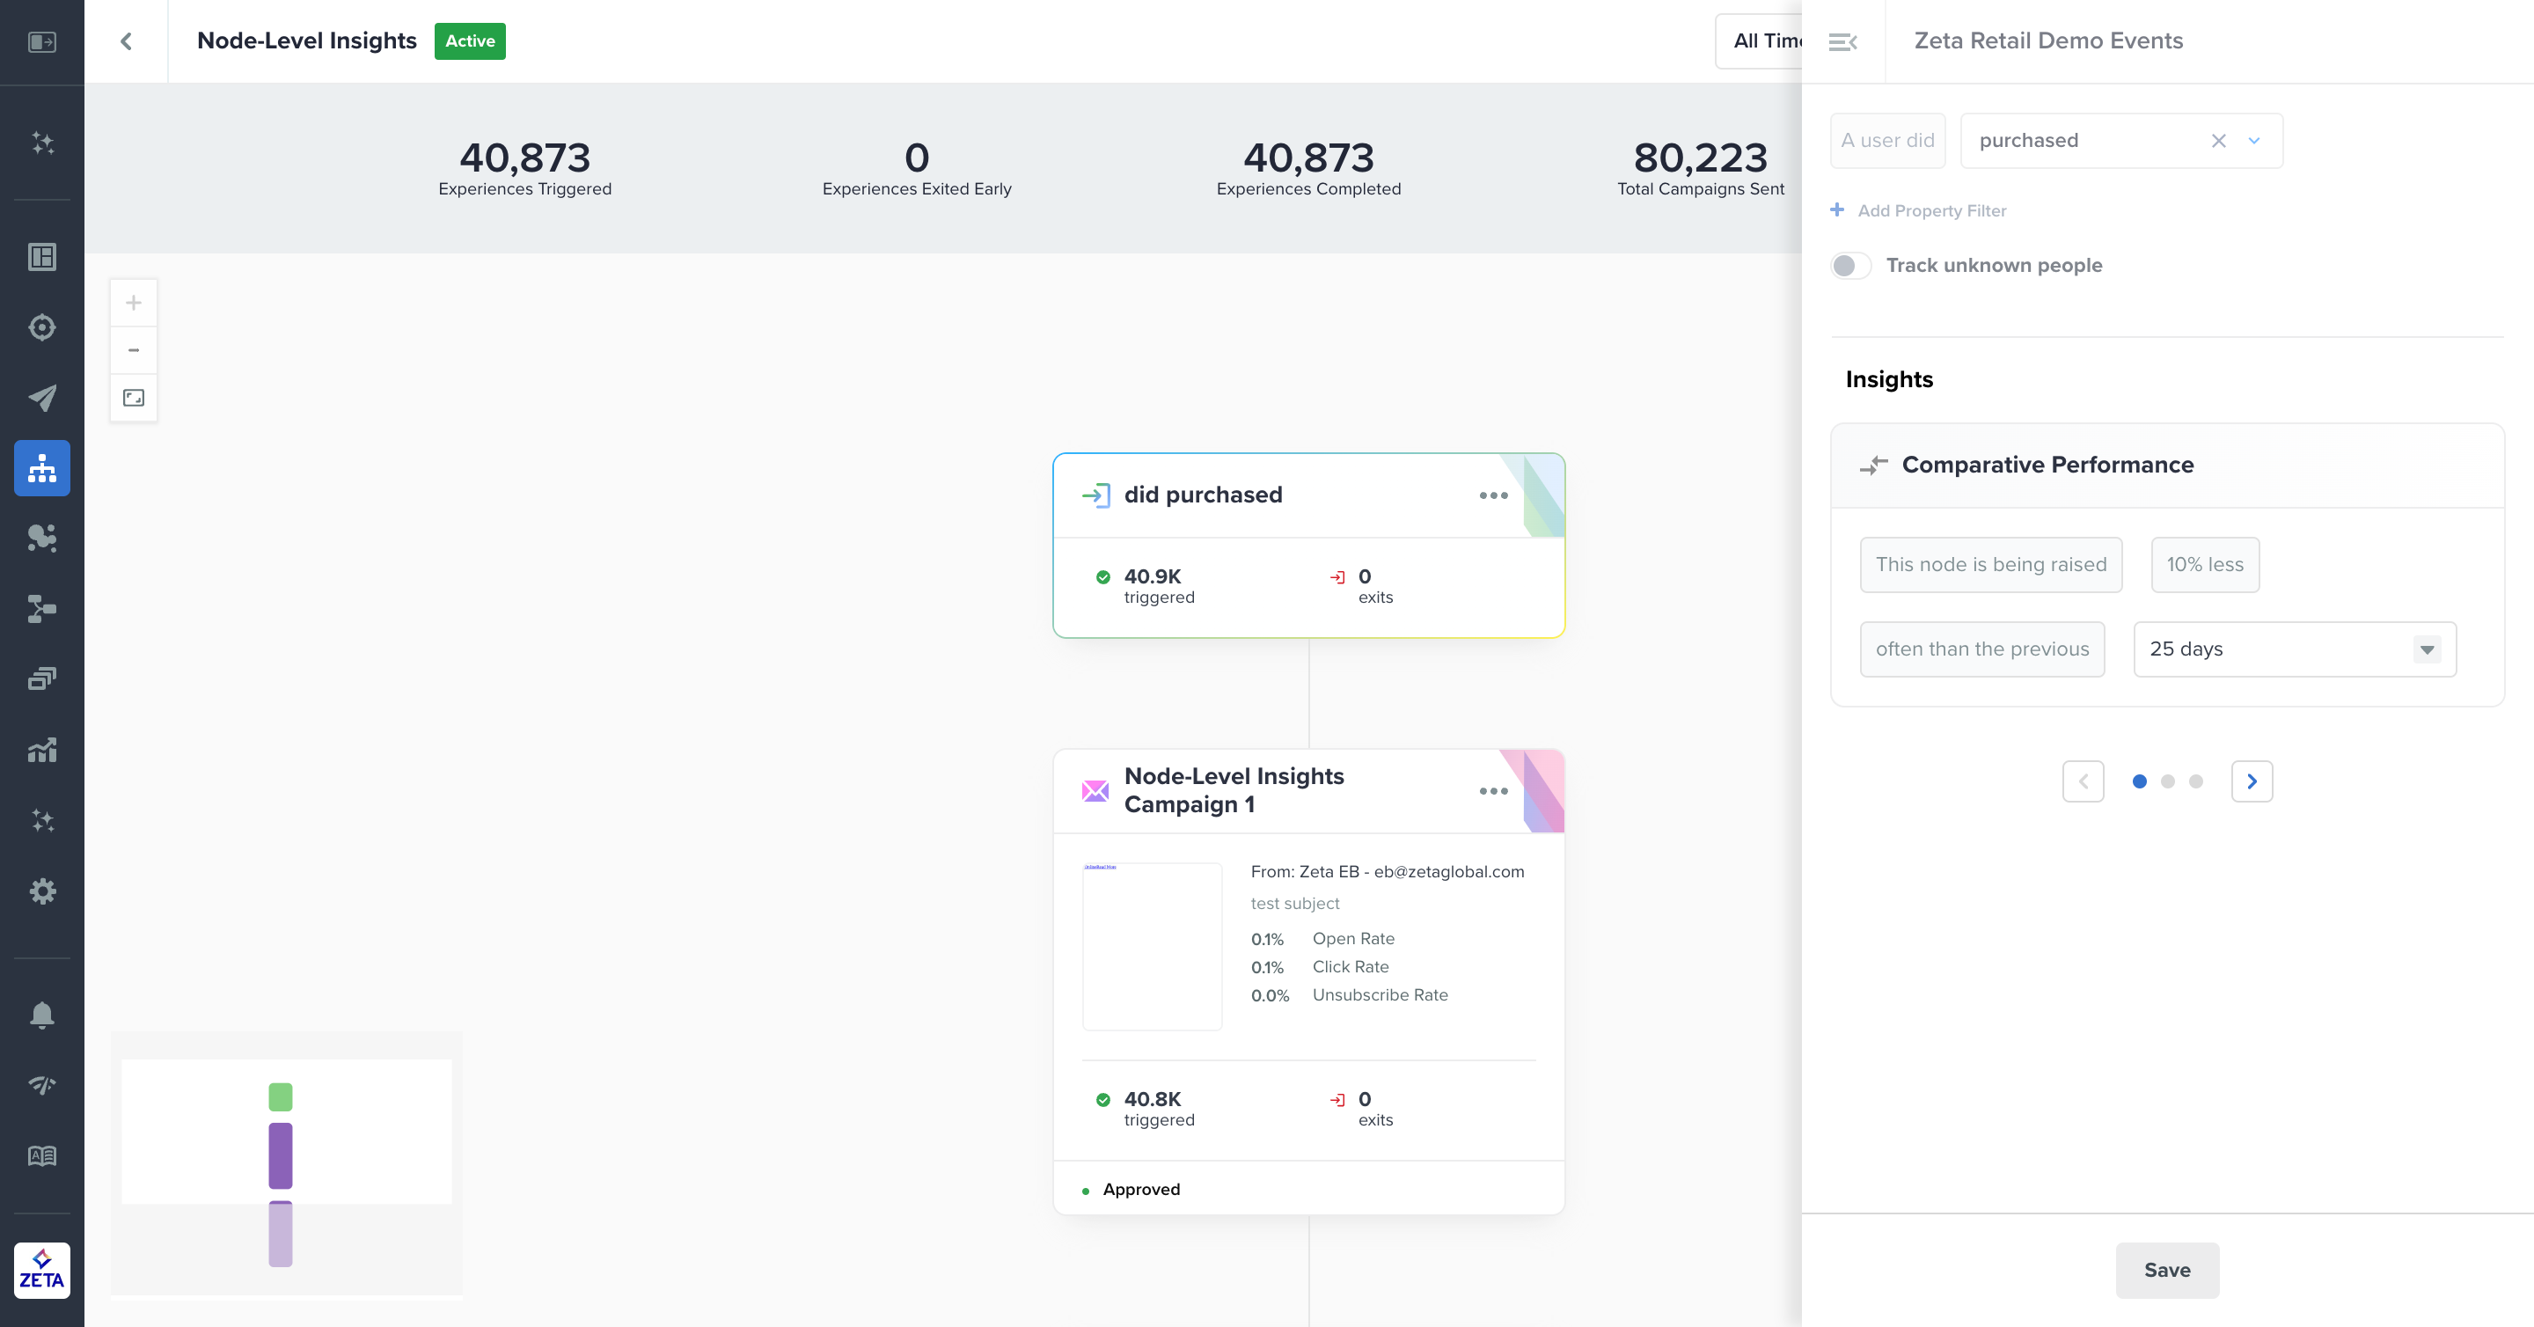Click the fit-to-screen canvas icon
Image resolution: width=2534 pixels, height=1327 pixels.
[134, 398]
